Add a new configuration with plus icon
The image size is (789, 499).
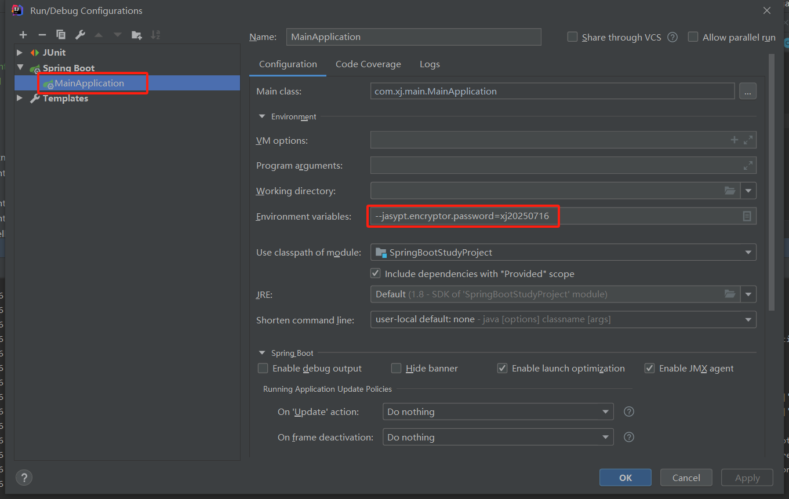click(x=23, y=35)
